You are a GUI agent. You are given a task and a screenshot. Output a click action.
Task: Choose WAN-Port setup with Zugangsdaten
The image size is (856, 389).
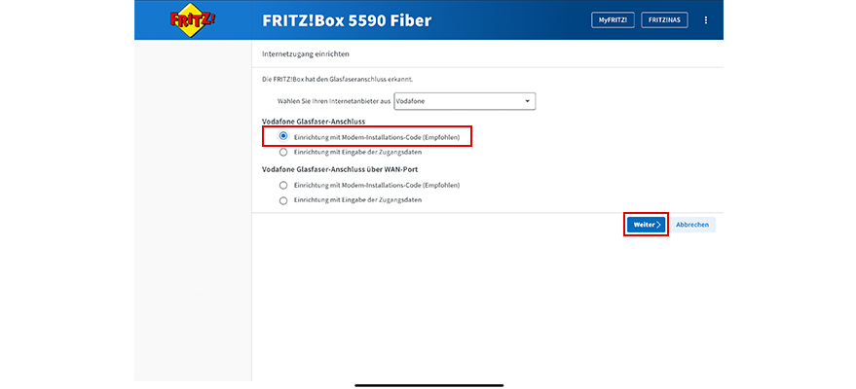click(x=283, y=200)
